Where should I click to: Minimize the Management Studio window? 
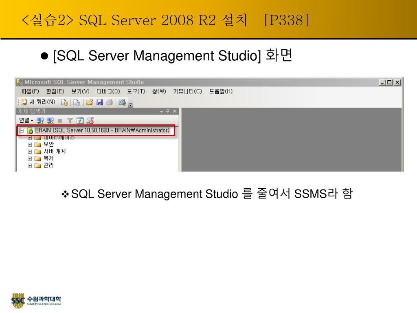382,82
